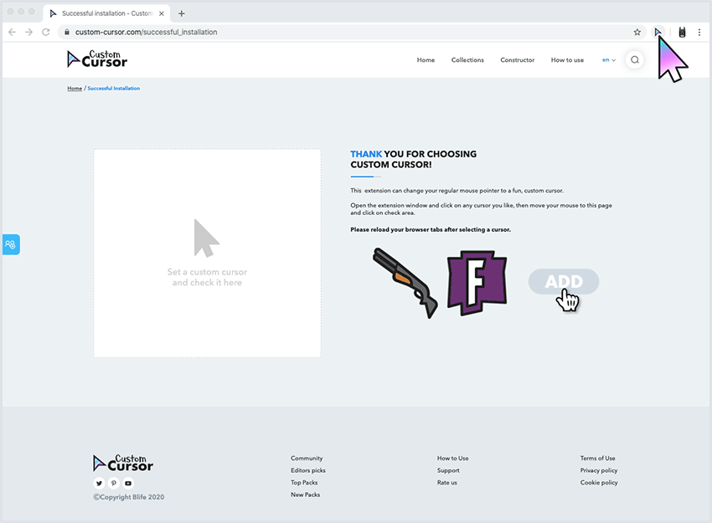This screenshot has width=712, height=523.
Task: Open the Community footer link
Action: coord(307,458)
